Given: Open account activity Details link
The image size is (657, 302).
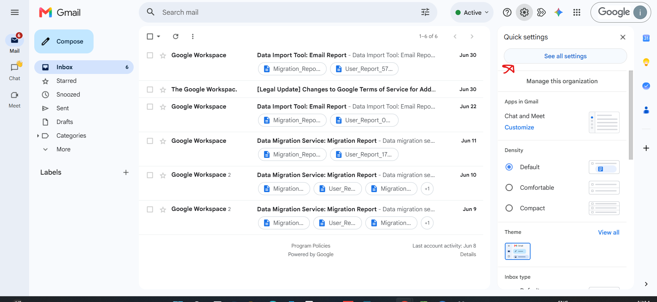Looking at the screenshot, I should click(x=468, y=254).
